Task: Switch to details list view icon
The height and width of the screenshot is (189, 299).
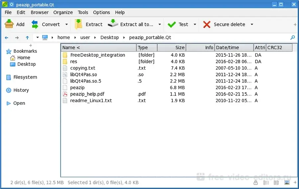Action: 266,183
